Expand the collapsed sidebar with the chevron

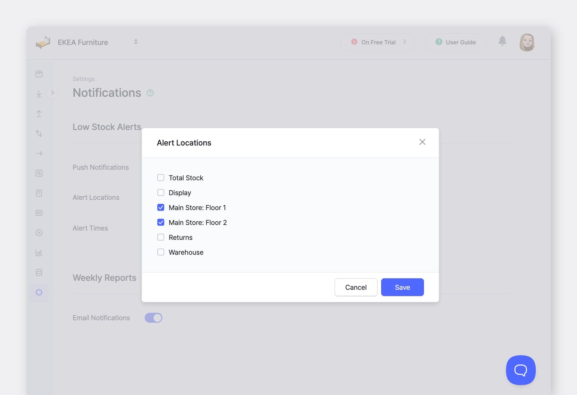tap(53, 92)
